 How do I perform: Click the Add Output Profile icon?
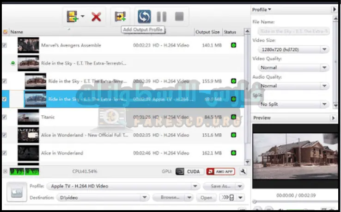pos(120,17)
